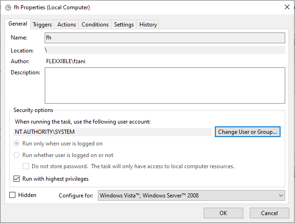Click Change User or Group button

(247, 132)
